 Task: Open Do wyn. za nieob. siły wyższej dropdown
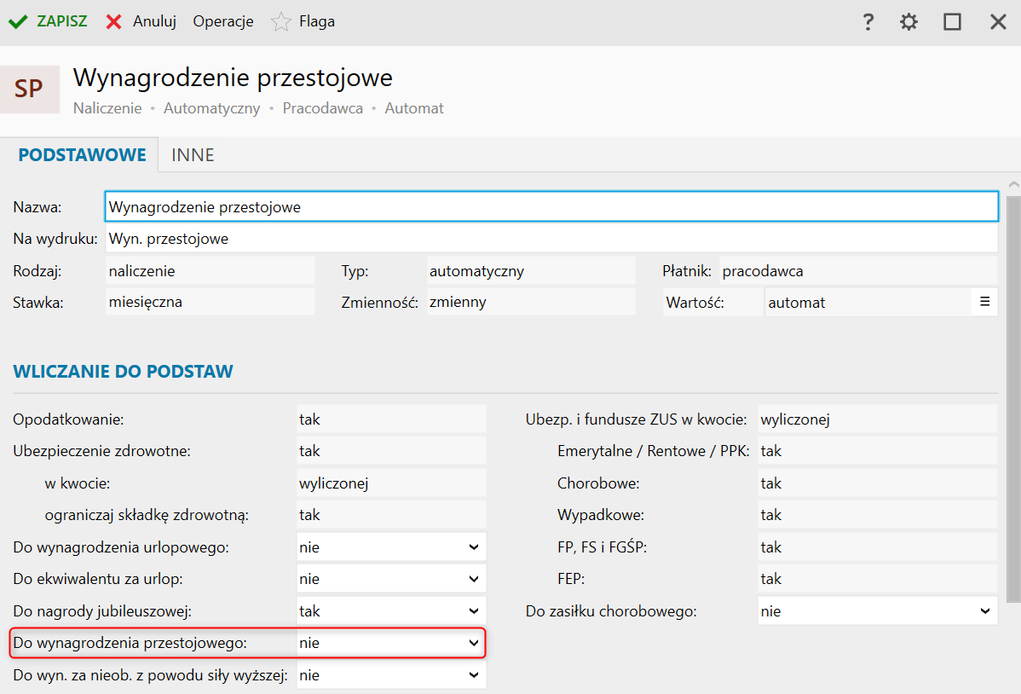tap(390, 675)
